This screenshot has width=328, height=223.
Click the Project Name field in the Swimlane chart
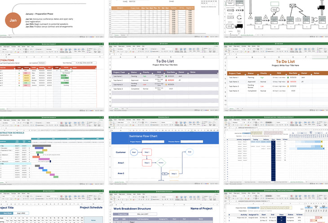click(x=154, y=141)
